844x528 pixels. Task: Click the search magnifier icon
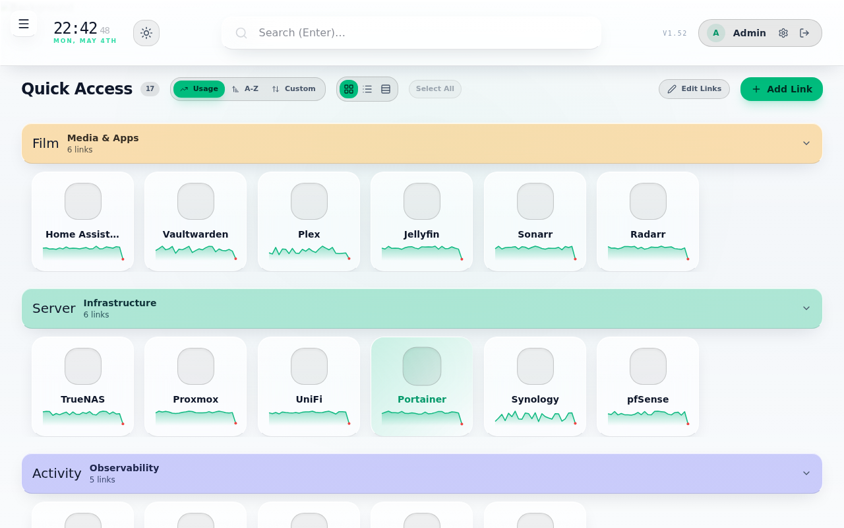[x=241, y=33]
